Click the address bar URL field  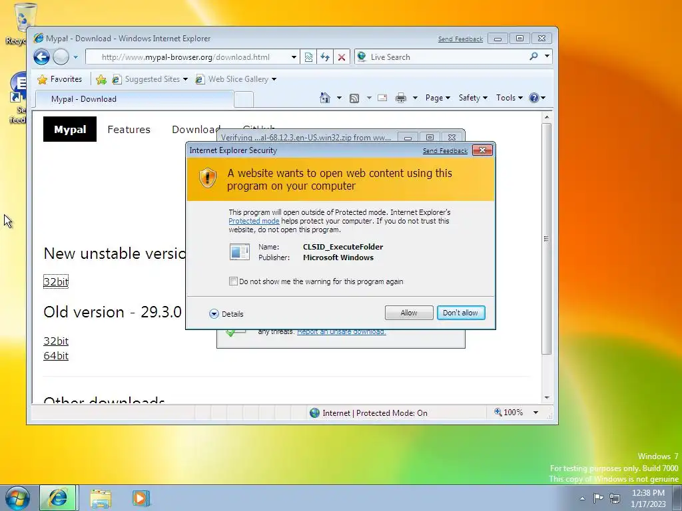point(186,57)
